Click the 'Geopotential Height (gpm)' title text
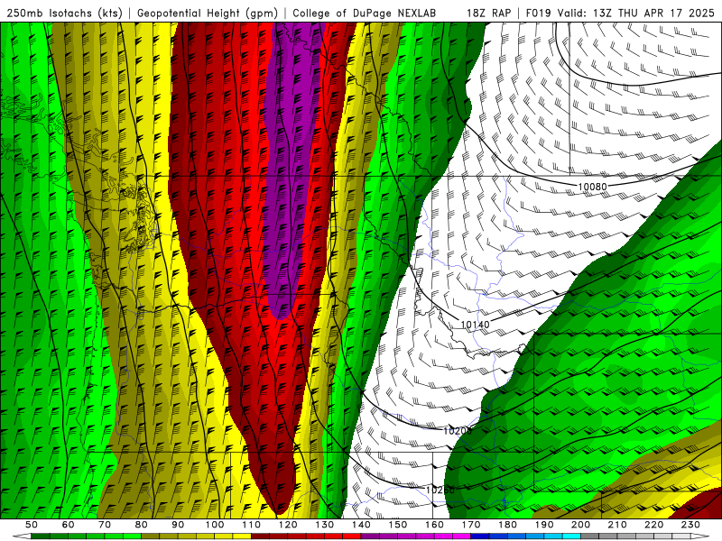722x541 pixels. click(208, 13)
